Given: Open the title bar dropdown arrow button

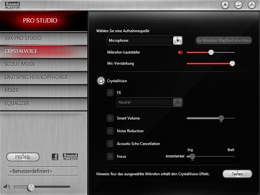Looking at the screenshot, I should [225, 5].
